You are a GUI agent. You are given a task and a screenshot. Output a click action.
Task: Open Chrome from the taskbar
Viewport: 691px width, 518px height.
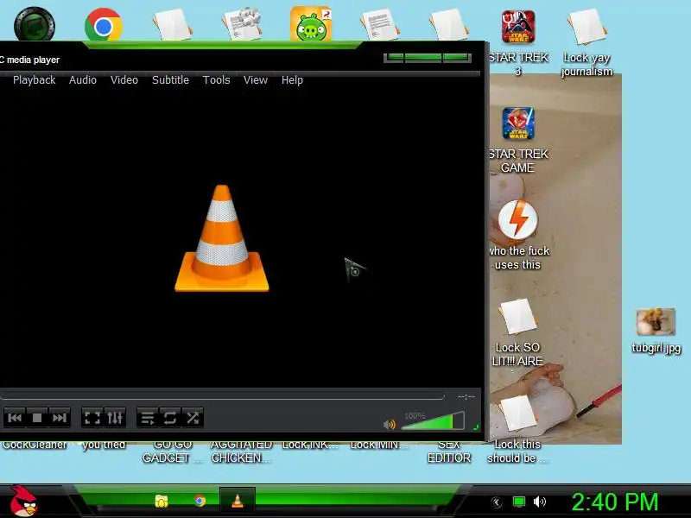[x=200, y=501]
